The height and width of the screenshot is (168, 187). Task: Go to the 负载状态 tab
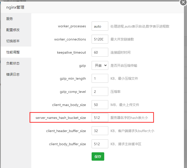[16, 63]
